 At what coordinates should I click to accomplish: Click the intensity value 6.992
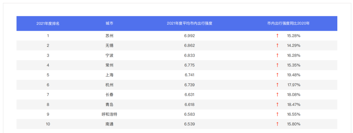pos(190,36)
